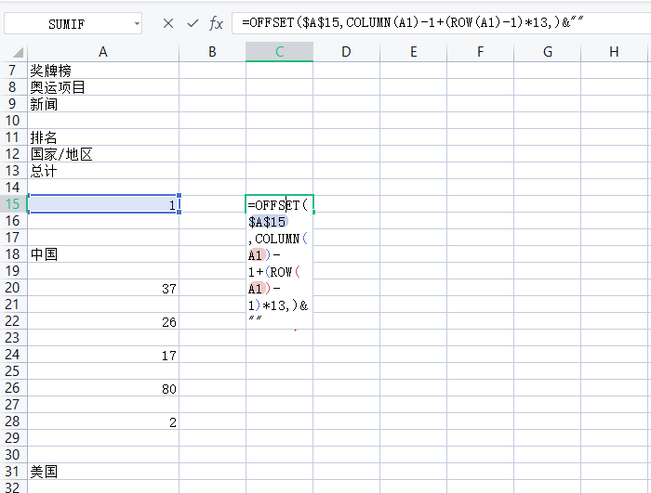Select column G header
Image resolution: width=651 pixels, height=493 pixels.
[x=547, y=52]
